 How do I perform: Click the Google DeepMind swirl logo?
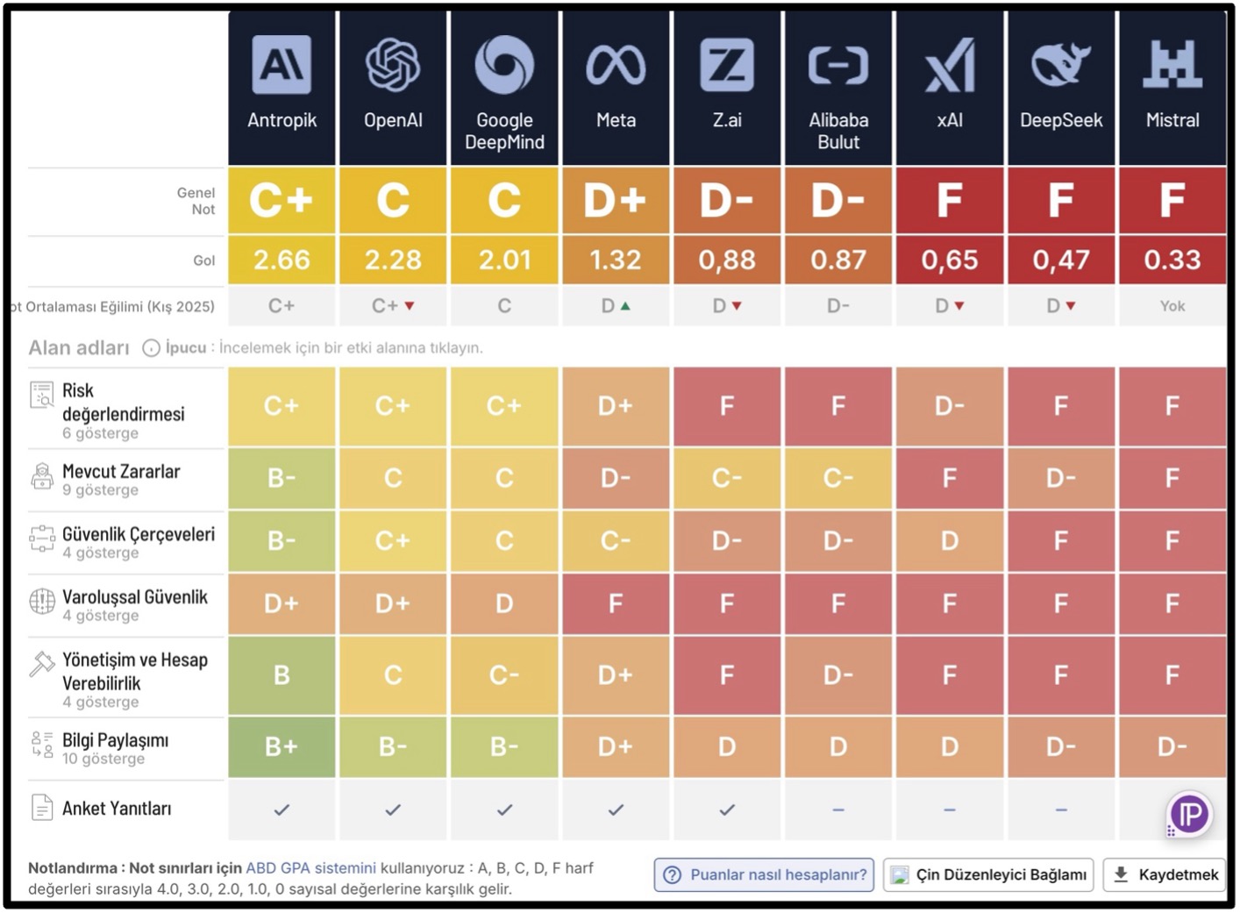(504, 65)
